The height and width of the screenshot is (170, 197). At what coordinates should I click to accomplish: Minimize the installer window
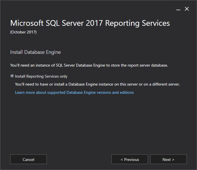tap(178, 9)
